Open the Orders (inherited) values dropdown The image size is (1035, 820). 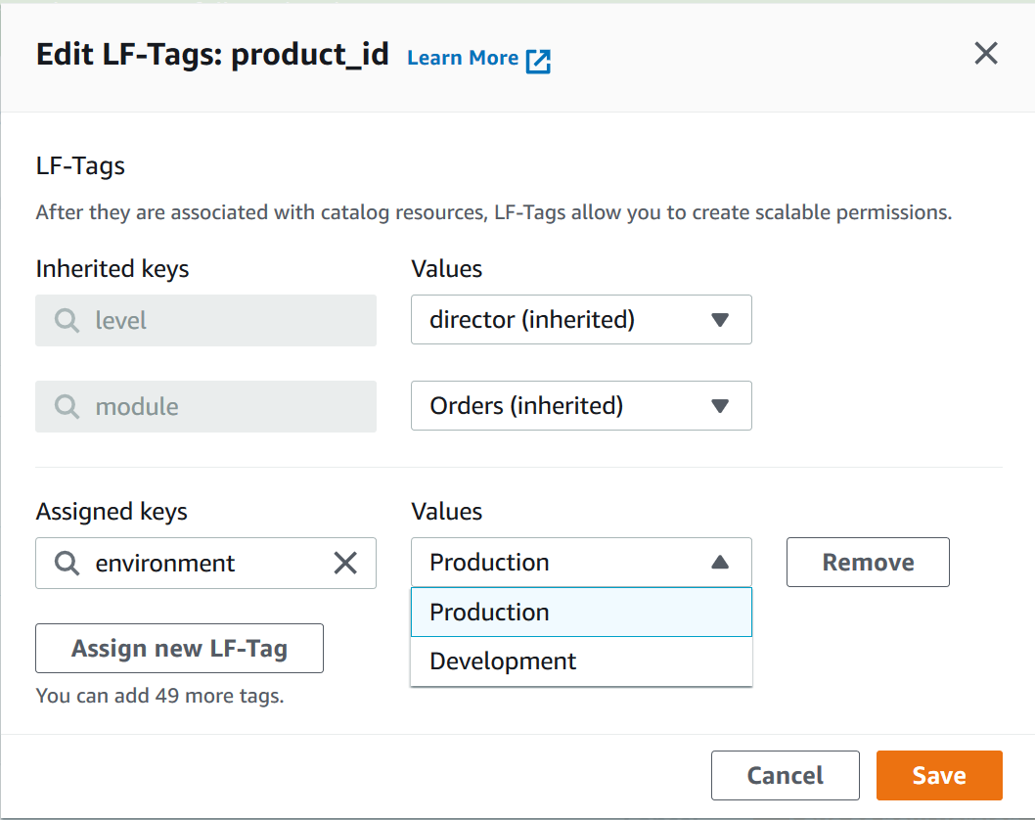581,406
